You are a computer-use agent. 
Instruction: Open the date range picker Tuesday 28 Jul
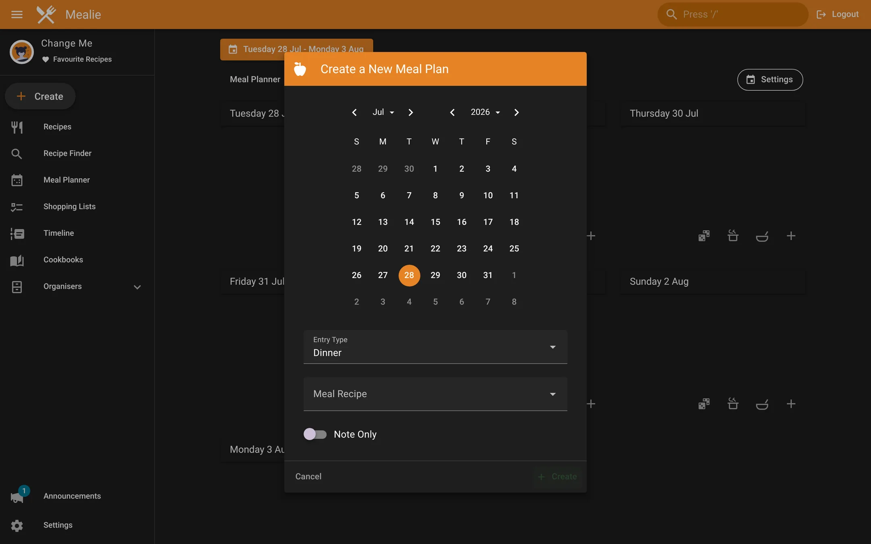(x=296, y=49)
